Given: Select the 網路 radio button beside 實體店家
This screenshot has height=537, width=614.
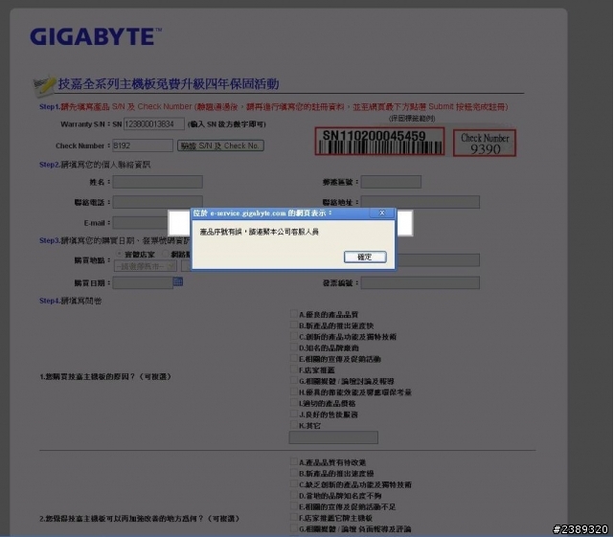Looking at the screenshot, I should (x=166, y=254).
